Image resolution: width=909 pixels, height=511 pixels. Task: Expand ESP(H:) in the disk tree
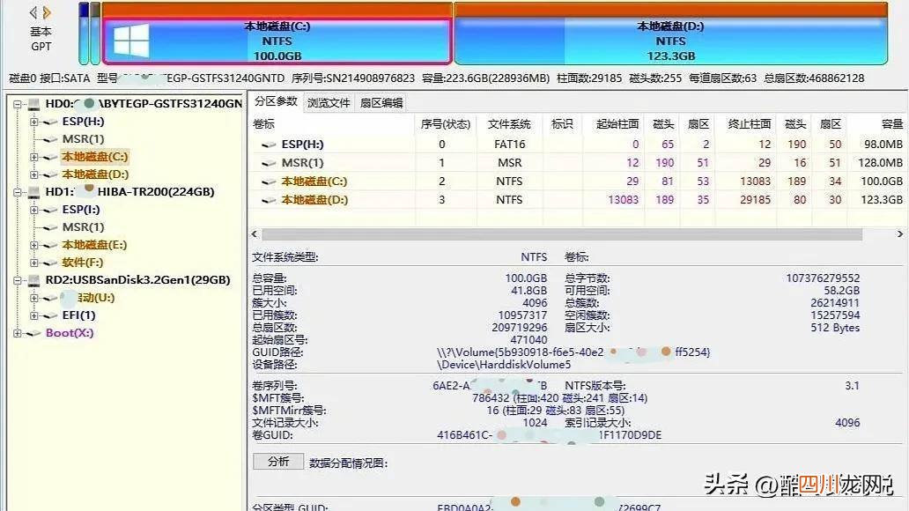(34, 122)
